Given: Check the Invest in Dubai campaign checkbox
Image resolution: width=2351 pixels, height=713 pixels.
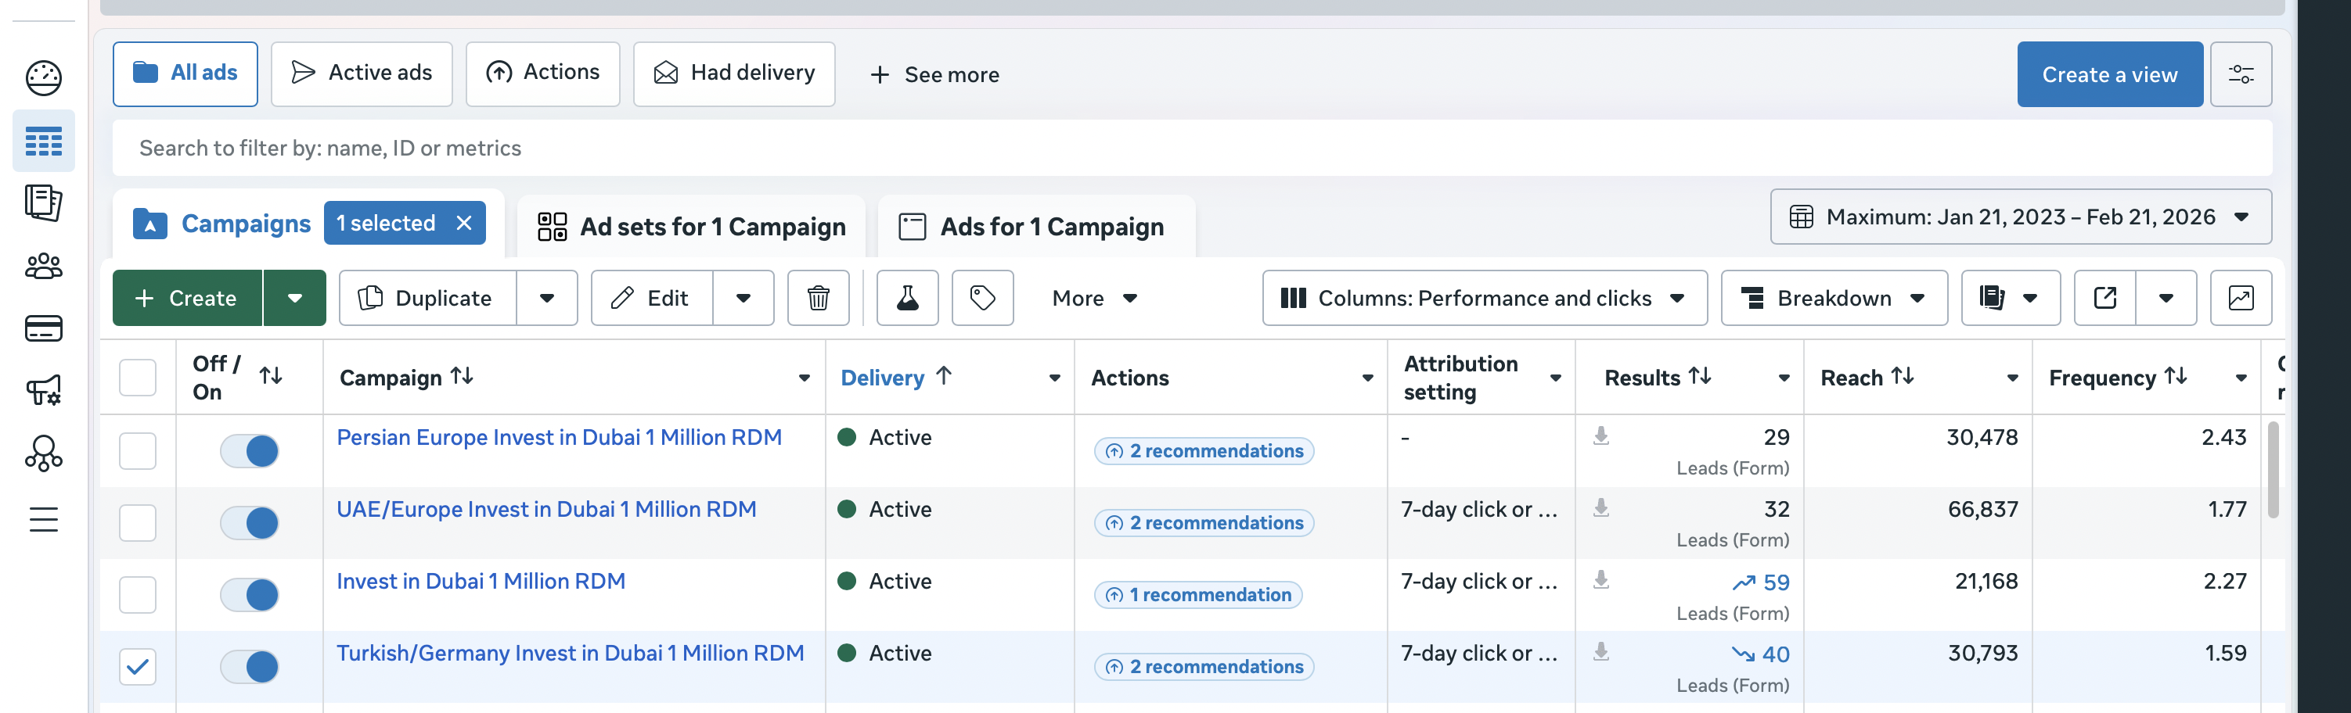Looking at the screenshot, I should [x=138, y=594].
